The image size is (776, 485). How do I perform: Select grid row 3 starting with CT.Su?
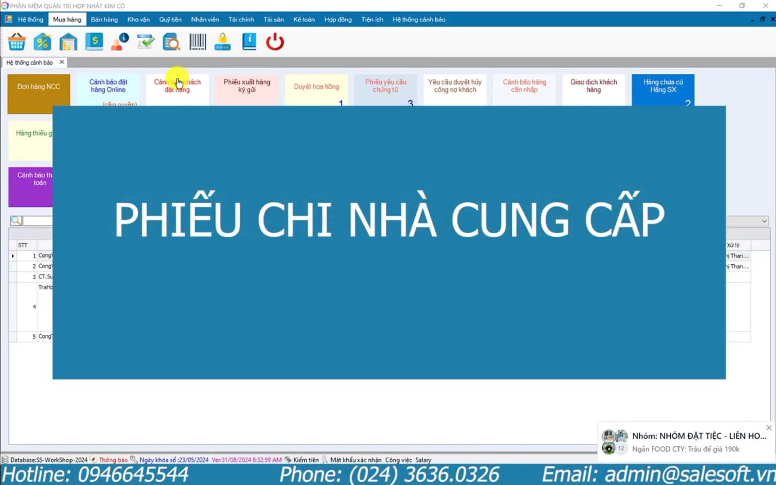(x=31, y=276)
